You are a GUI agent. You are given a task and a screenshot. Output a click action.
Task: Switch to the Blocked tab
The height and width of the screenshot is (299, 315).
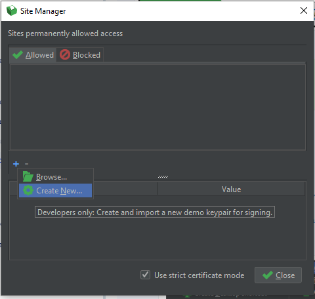[x=80, y=54]
